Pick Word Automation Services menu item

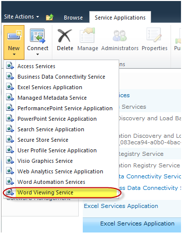tap(61, 182)
